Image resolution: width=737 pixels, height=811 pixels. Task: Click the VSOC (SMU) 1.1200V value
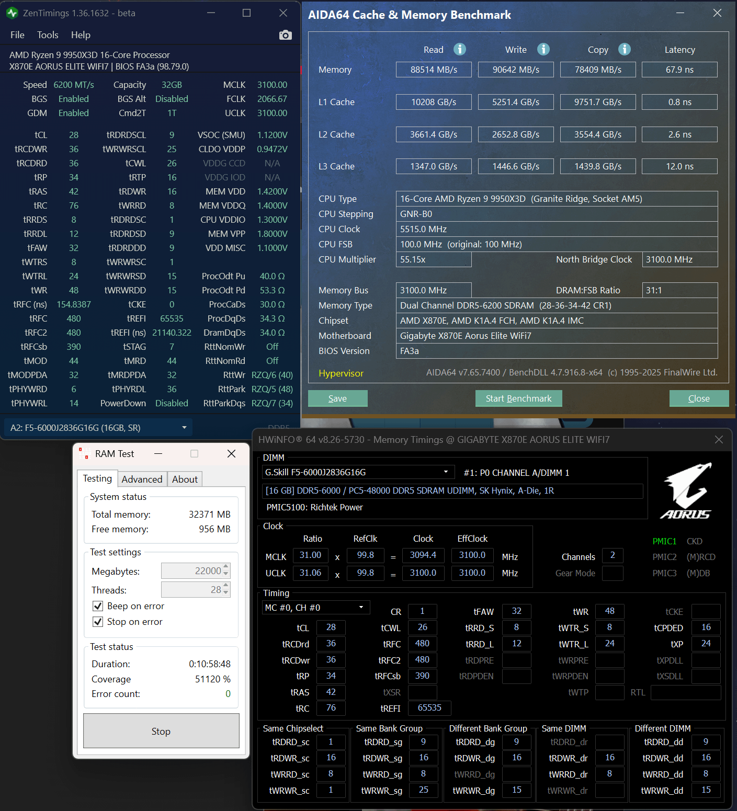272,135
